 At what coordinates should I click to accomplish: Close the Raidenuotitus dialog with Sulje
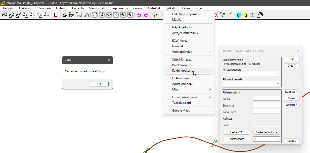[x=291, y=59]
